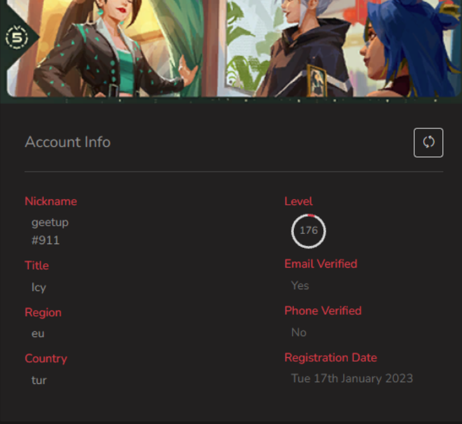Click the Phone Verified label
462x424 pixels.
pyautogui.click(x=323, y=311)
